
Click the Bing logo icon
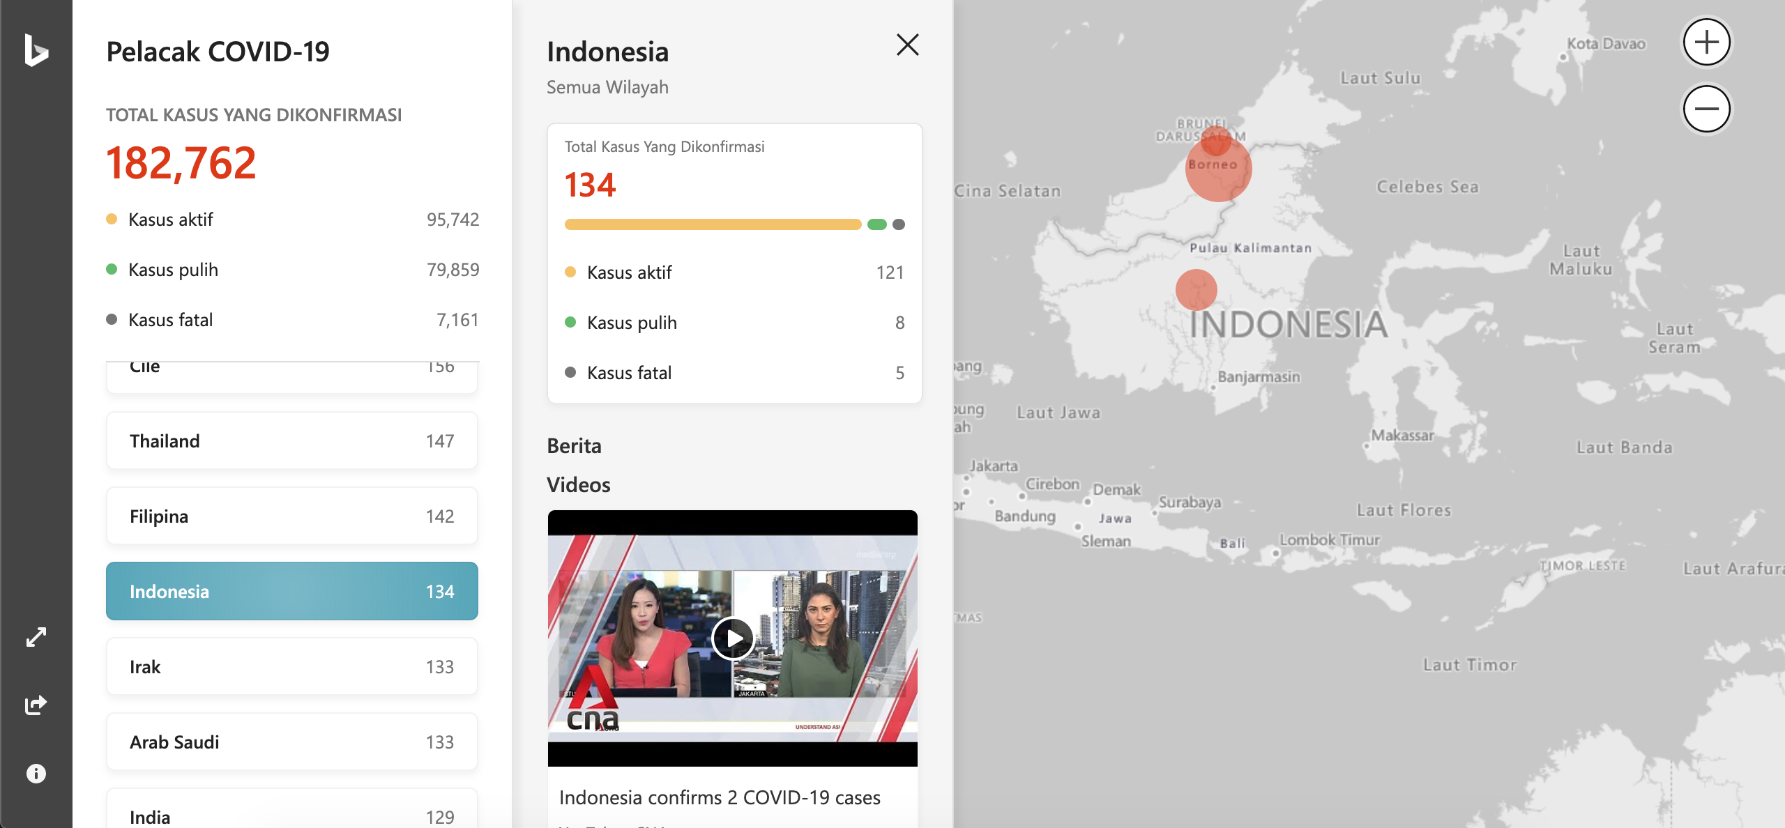coord(36,50)
